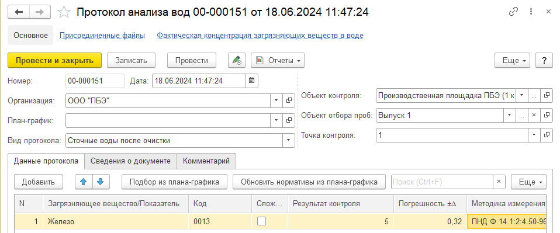This screenshot has height=233, width=560.
Task: Switch to Данные протокола tab
Action: pos(46,161)
